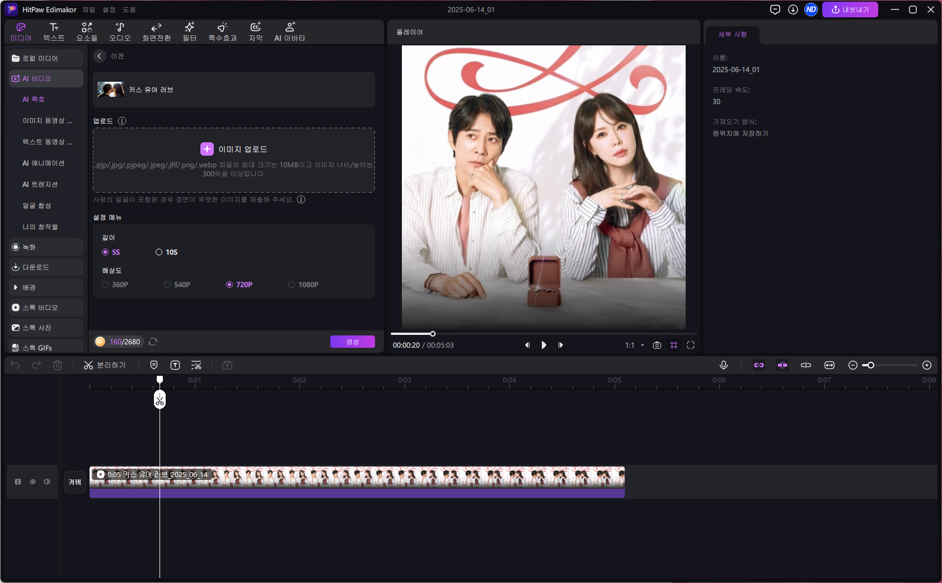942x583 pixels.
Task: Open the 다운로드 section
Action: [x=46, y=267]
